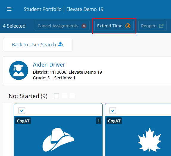Select the cowboy hat CogAT card image
The width and height of the screenshot is (171, 156).
point(58,140)
